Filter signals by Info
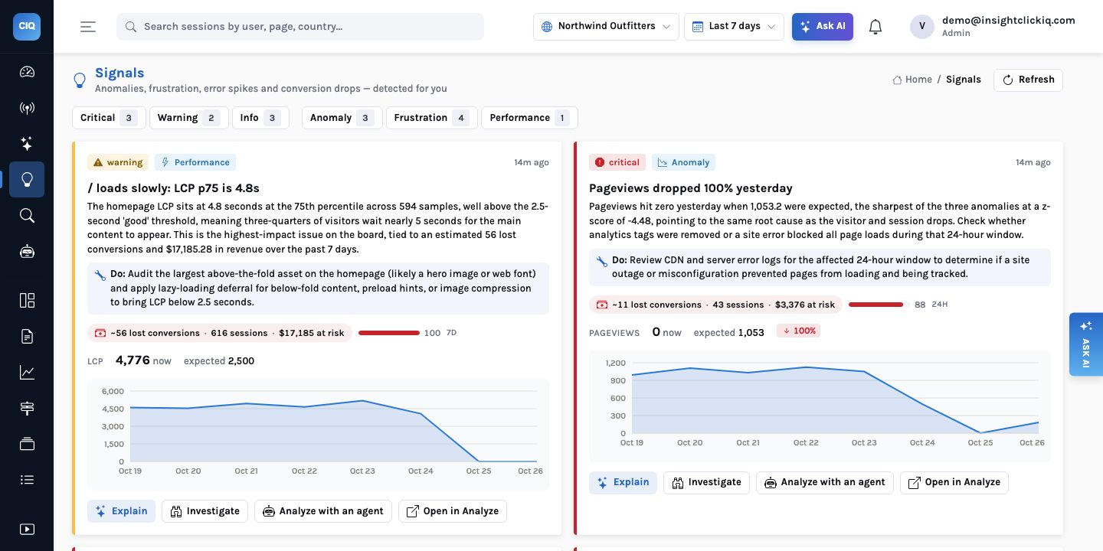 point(260,118)
